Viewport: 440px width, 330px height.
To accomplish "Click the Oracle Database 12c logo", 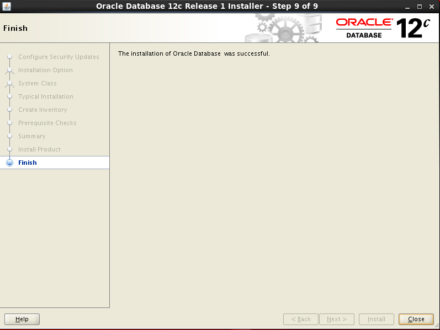I will point(383,28).
